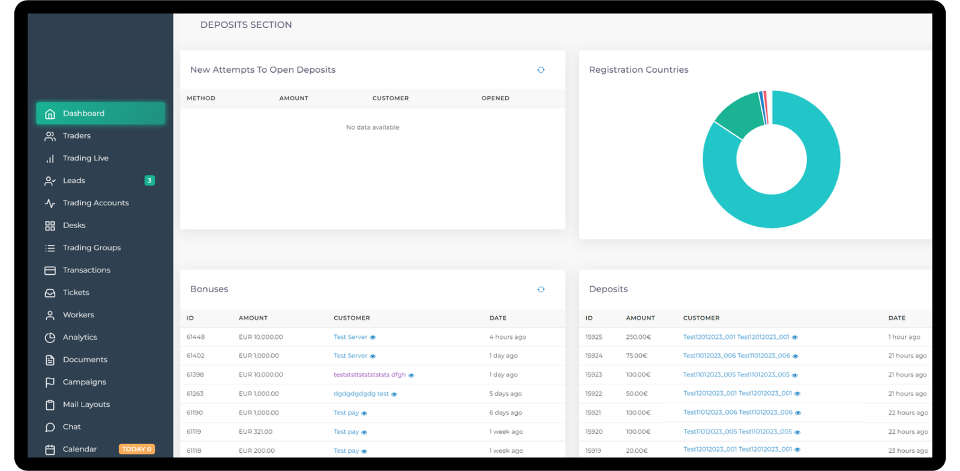
Task: Click the Calendar TODAY 0 badge
Action: (137, 449)
